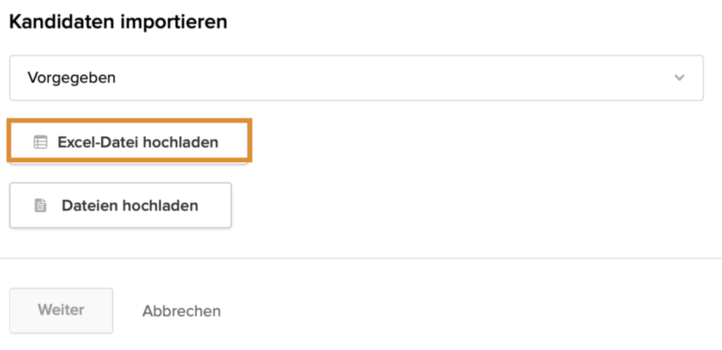The width and height of the screenshot is (722, 350).
Task: Click the Weiter button
Action: (61, 311)
